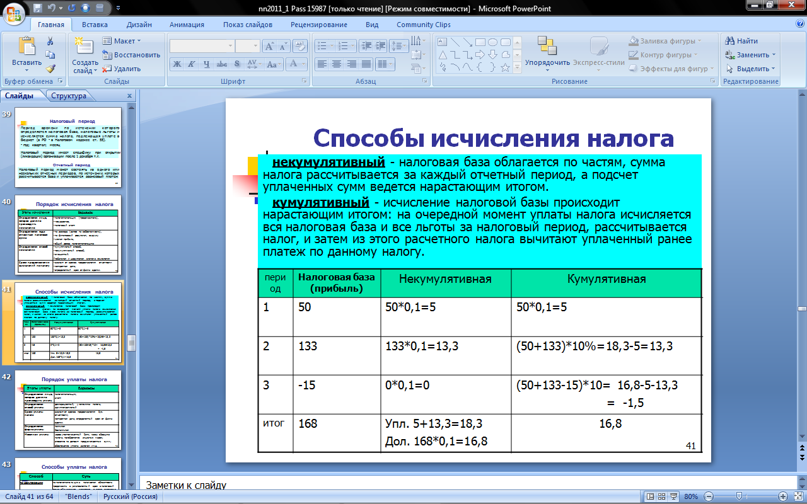
Task: Open PowerPoint help question mark icon
Action: 800,24
